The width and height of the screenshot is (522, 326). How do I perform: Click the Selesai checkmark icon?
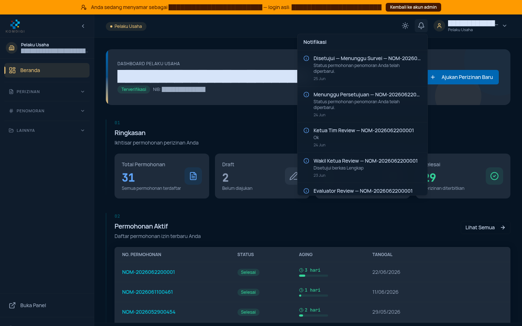(x=494, y=176)
